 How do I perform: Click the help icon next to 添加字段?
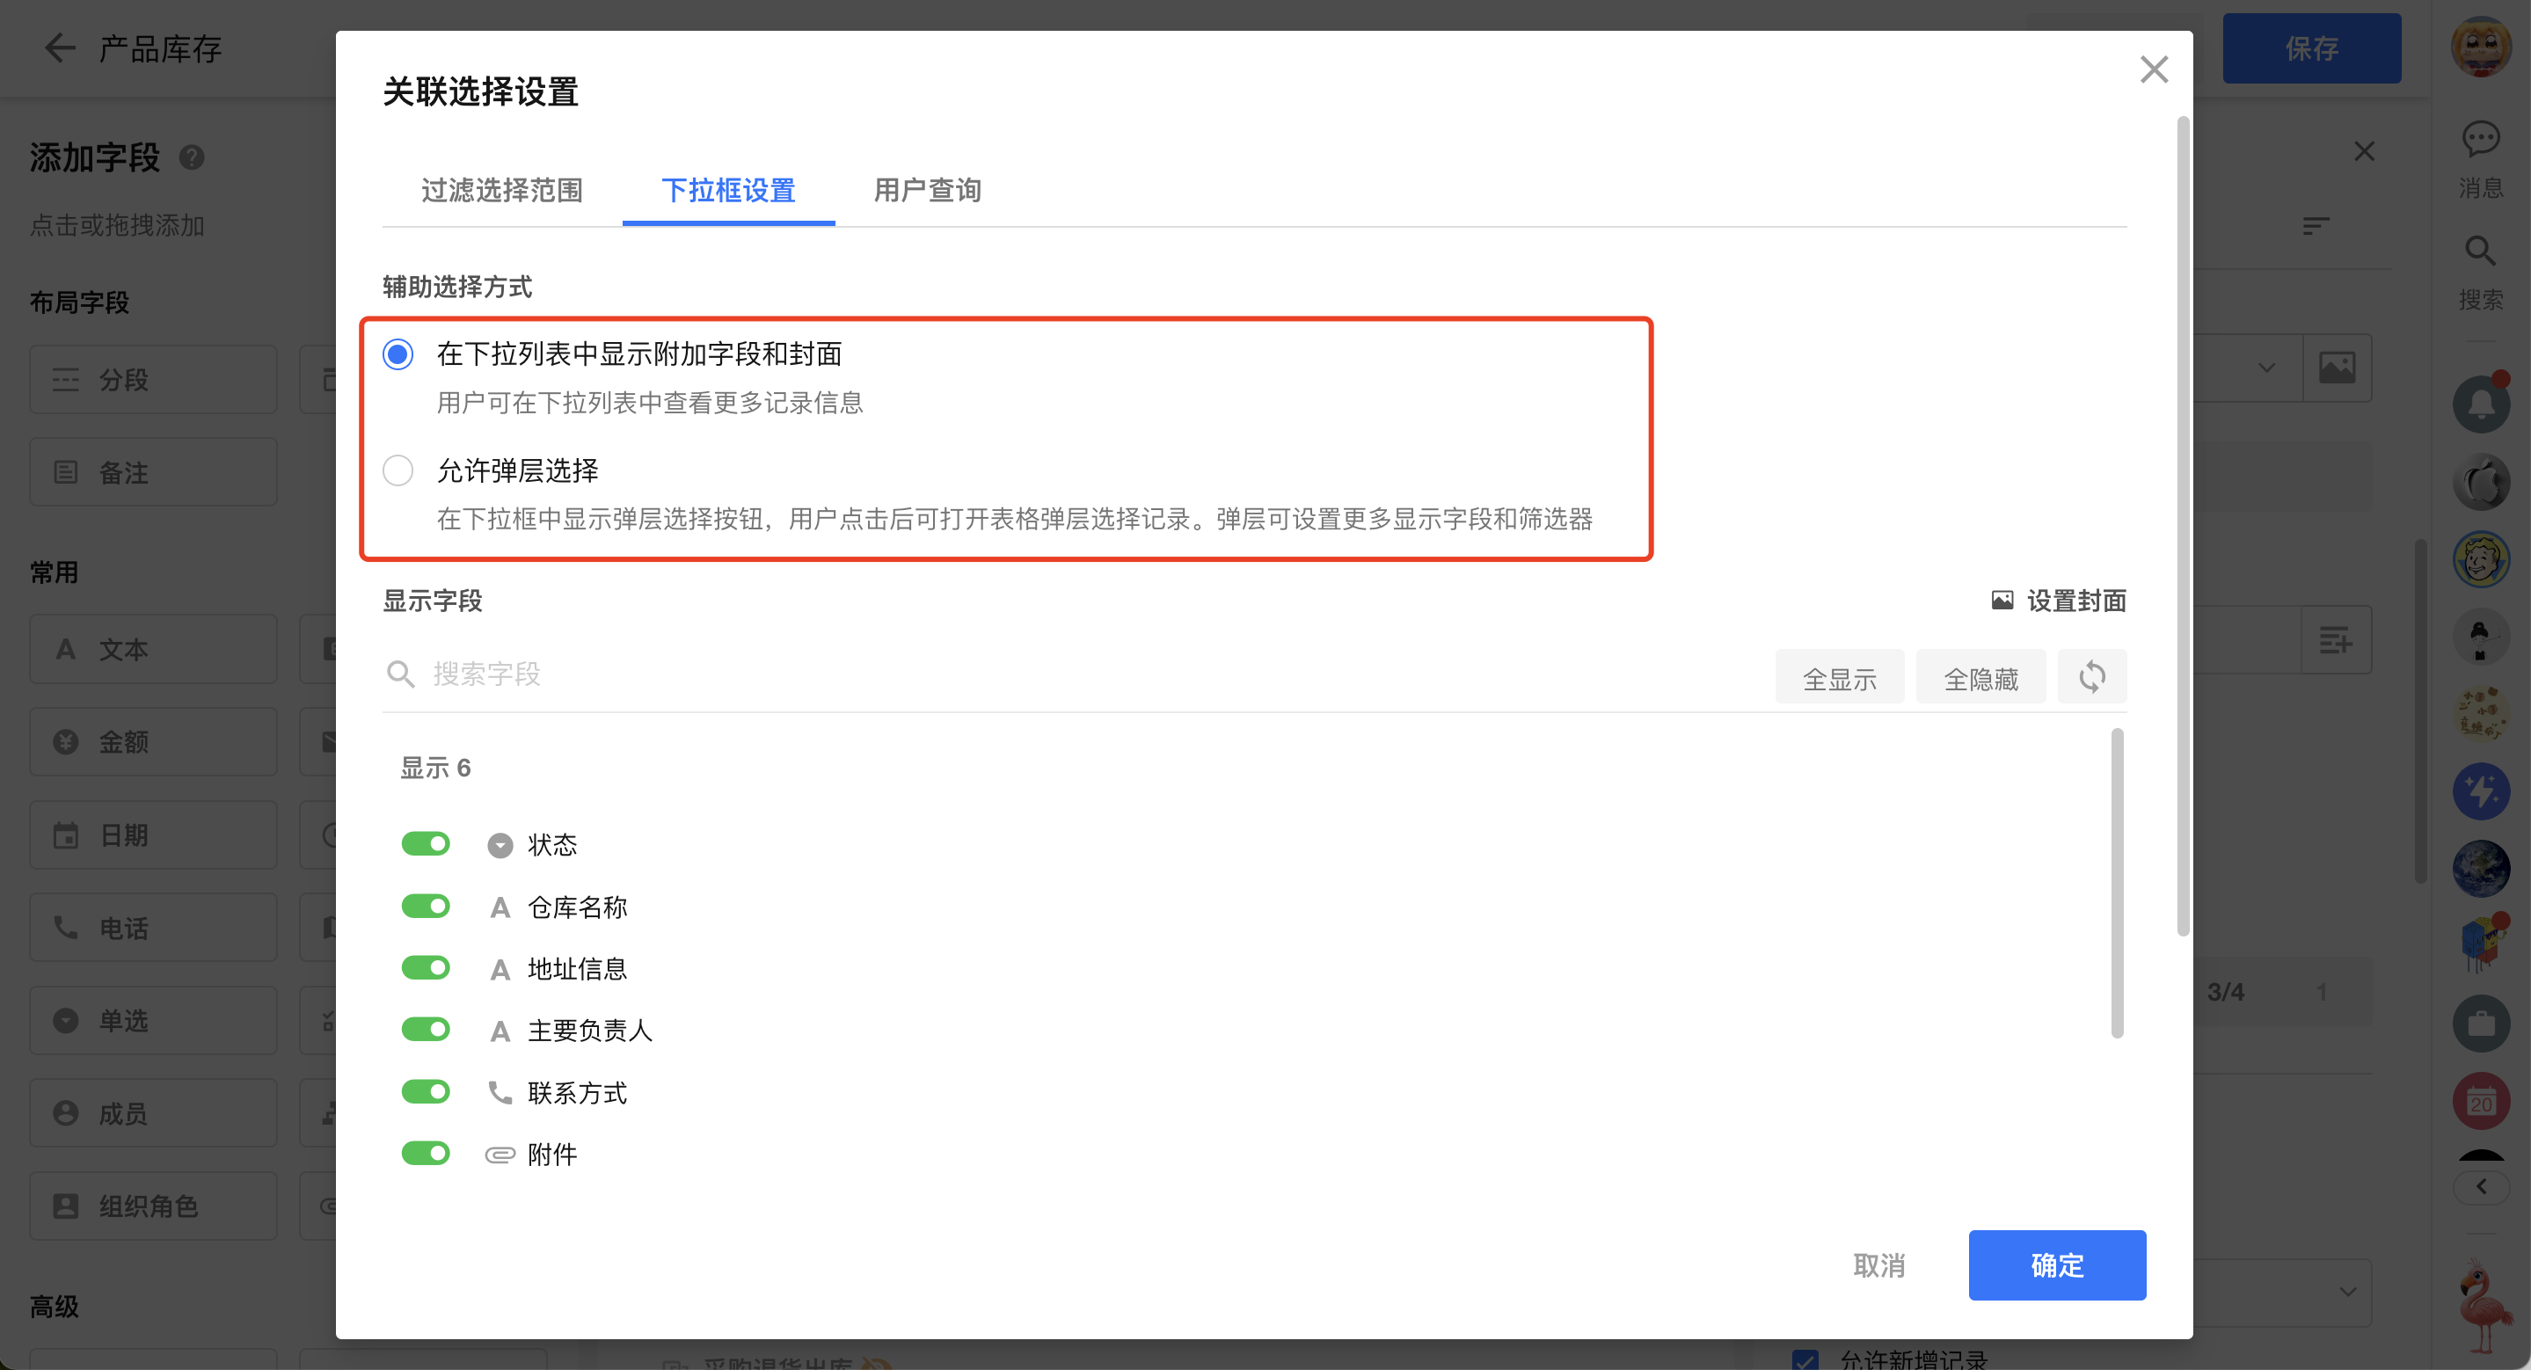(192, 157)
